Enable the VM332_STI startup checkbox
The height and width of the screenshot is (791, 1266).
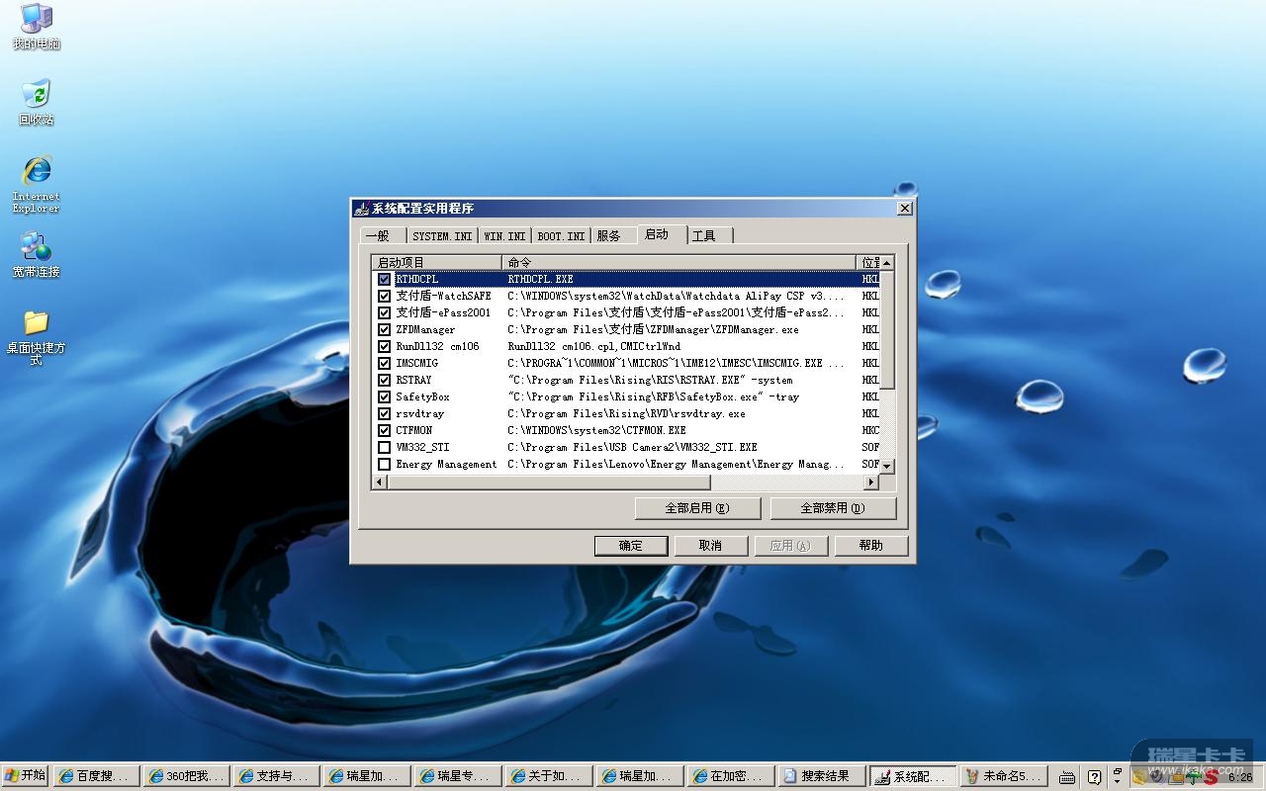(x=385, y=447)
